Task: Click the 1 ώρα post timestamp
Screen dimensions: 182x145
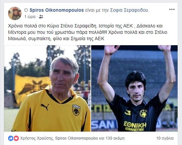Action: 30,17
